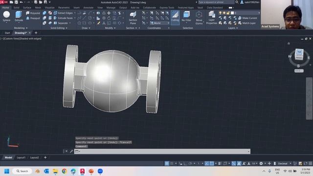Click the Make Current layer button
The height and width of the screenshot is (176, 313).
(x=247, y=18)
